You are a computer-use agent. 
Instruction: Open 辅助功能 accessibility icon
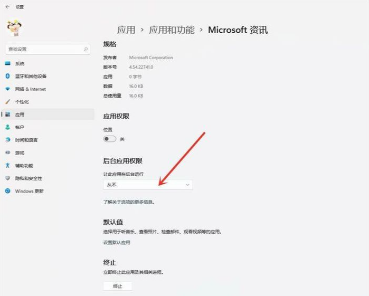pyautogui.click(x=8, y=166)
